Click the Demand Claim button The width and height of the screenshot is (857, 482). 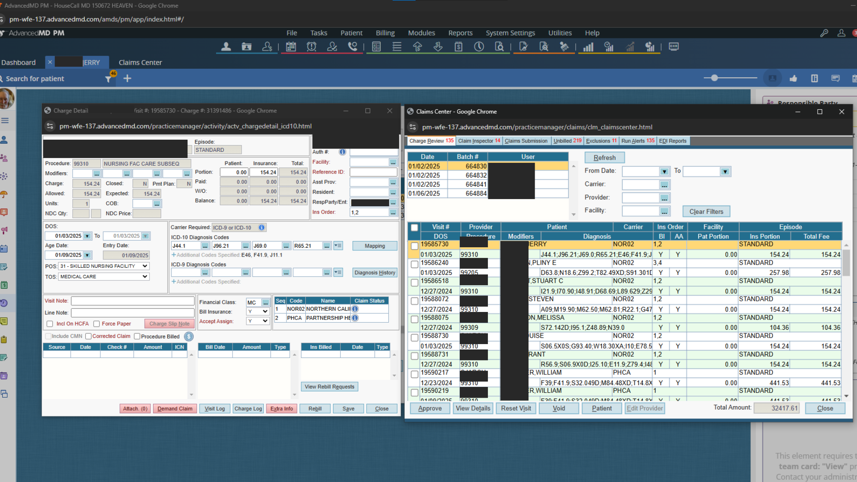[x=175, y=409]
